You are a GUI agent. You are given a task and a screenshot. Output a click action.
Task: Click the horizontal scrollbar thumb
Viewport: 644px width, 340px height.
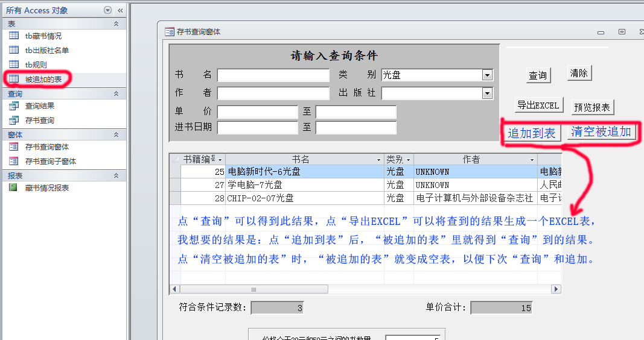[x=254, y=289]
